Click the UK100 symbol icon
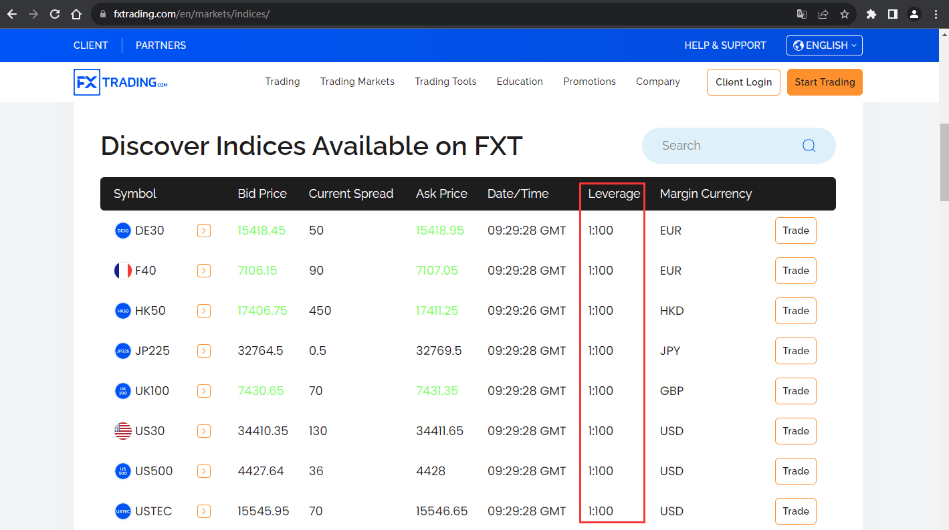Image resolution: width=949 pixels, height=530 pixels. point(123,391)
